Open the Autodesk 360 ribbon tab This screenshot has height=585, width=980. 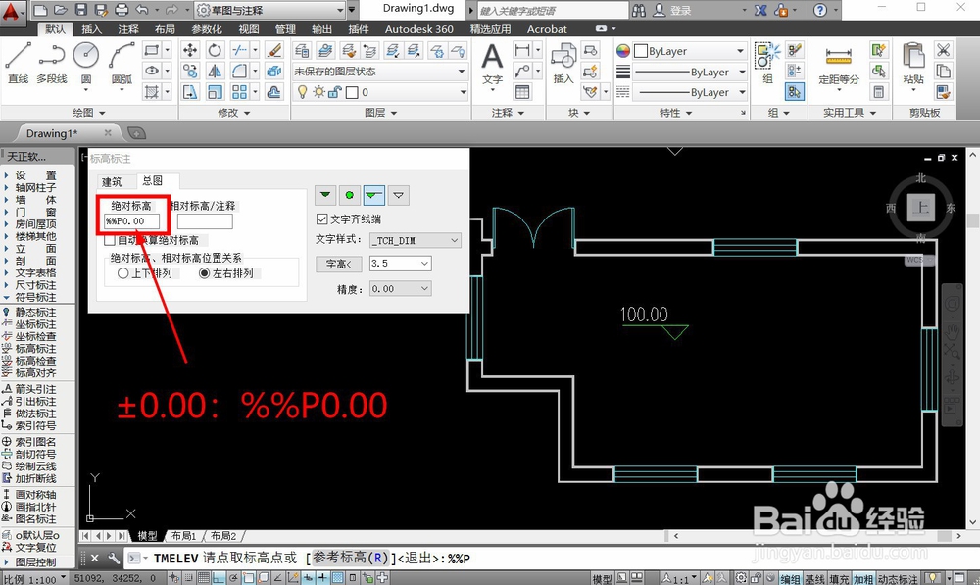click(419, 28)
